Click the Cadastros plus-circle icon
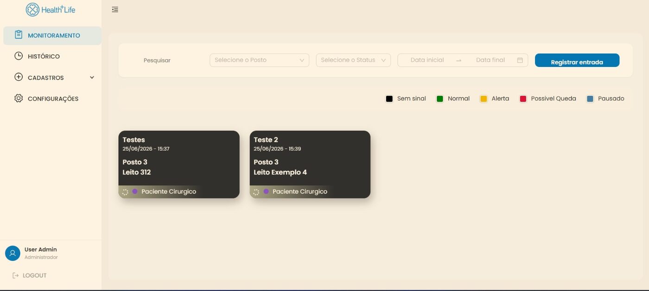The width and height of the screenshot is (649, 291). [x=19, y=77]
